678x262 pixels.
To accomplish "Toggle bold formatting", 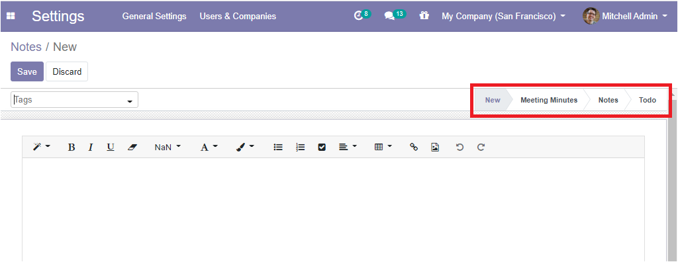I will point(72,147).
